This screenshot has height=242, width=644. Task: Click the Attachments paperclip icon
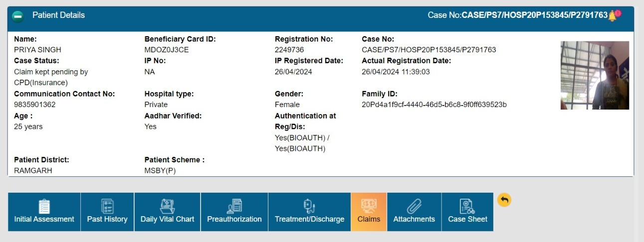(x=414, y=206)
